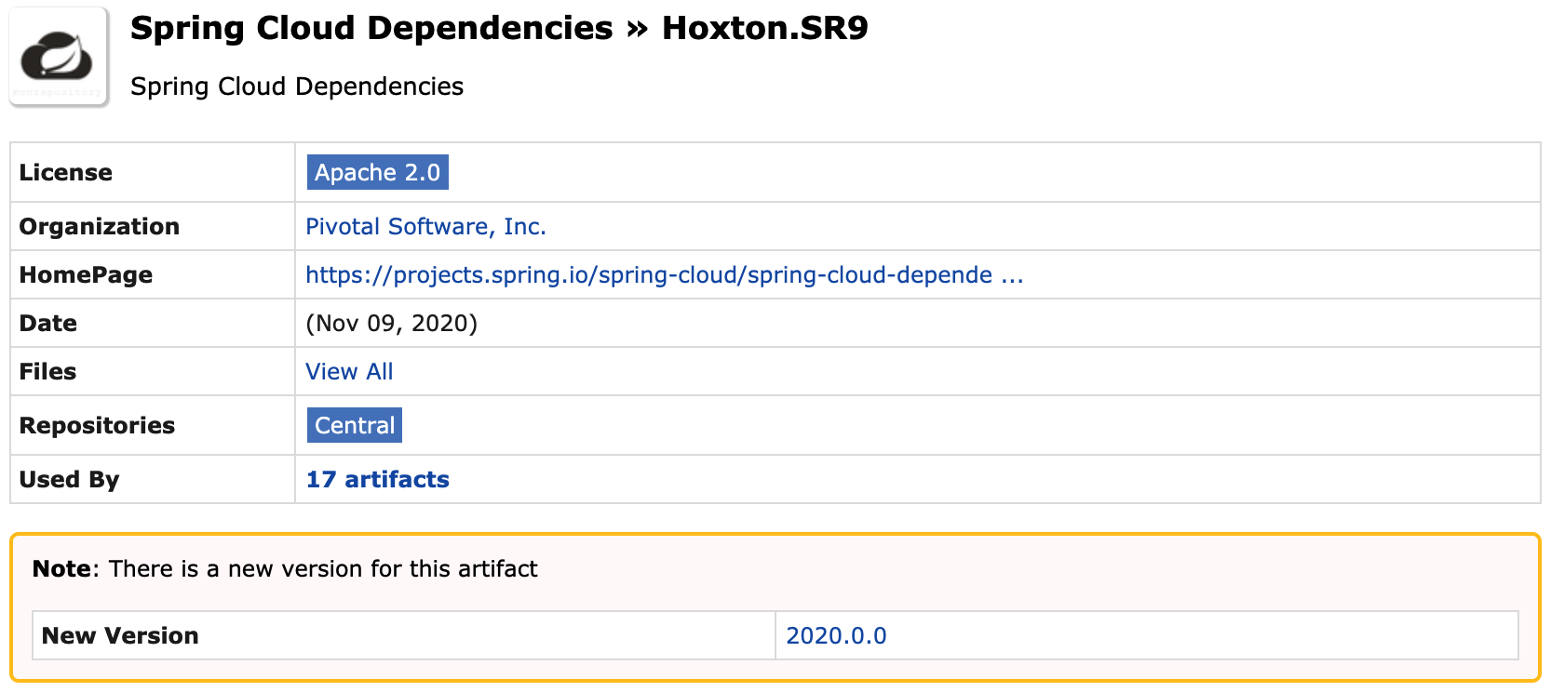Select the Spring Cloud Dependencies subtitle text
This screenshot has width=1551, height=692.
point(297,86)
